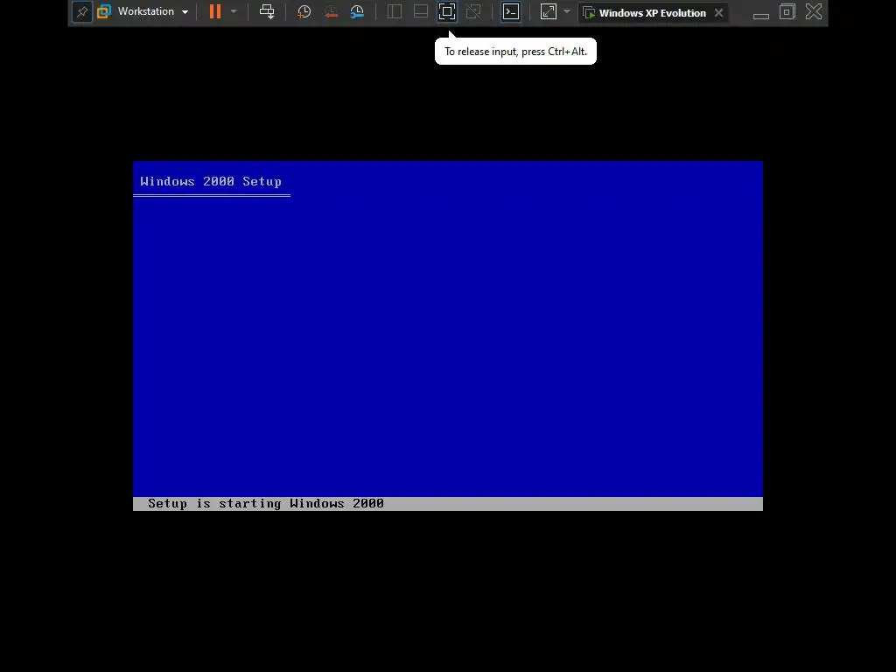This screenshot has width=896, height=672.
Task: Click the 'Windows 2000 Setup' heading
Action: coord(211,182)
